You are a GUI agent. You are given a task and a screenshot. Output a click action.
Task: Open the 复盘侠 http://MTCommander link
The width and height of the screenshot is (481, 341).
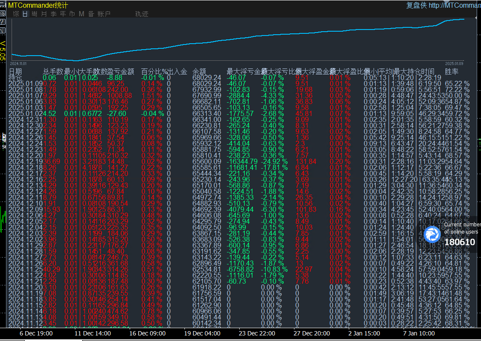[443, 5]
